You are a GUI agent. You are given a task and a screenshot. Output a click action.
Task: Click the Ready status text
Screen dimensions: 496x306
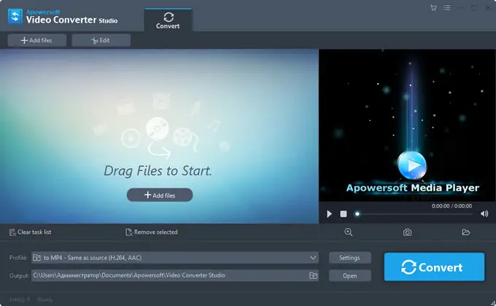click(45, 299)
